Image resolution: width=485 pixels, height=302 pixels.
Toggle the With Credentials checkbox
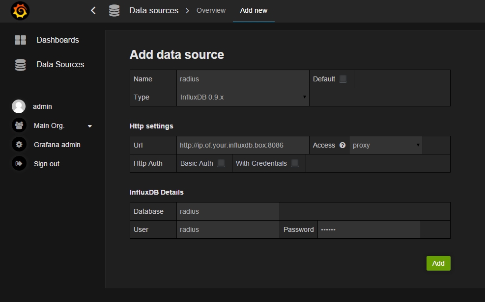click(295, 163)
